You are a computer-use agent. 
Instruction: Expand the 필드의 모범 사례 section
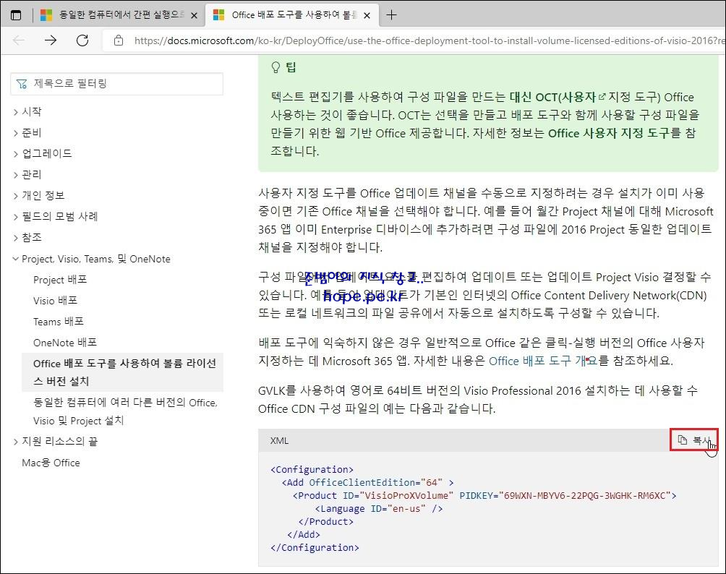pyautogui.click(x=56, y=216)
